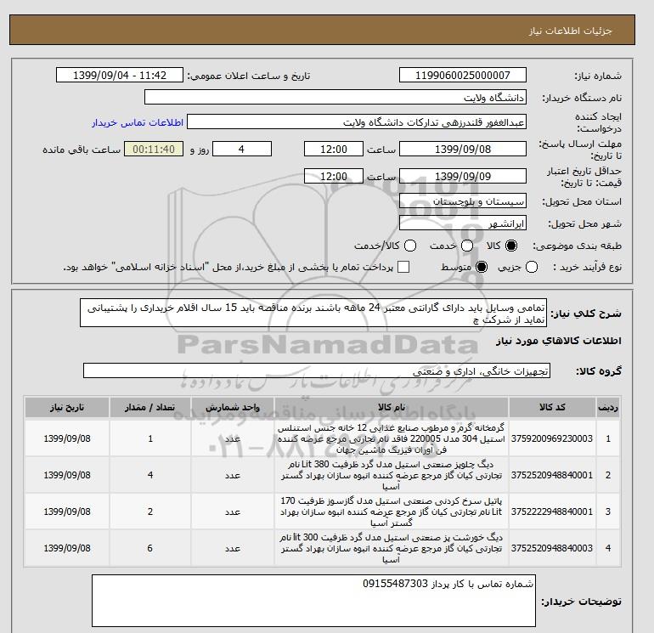Screen dimensions: 654x633
Task: Click the date 1399/09/08 in the گرمخانه row
Action: coord(67,438)
